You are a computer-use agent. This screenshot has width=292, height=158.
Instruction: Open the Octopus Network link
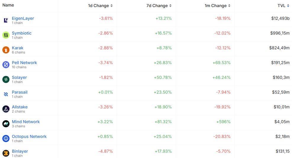[29, 136]
